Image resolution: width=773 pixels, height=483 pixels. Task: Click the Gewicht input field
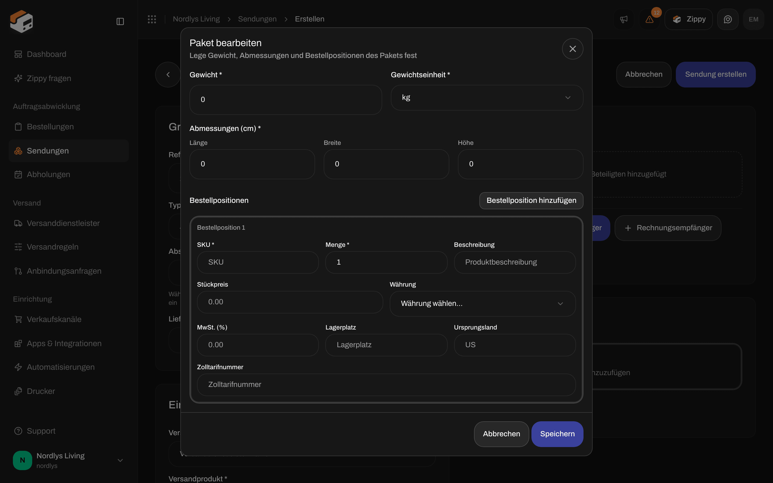(x=286, y=100)
